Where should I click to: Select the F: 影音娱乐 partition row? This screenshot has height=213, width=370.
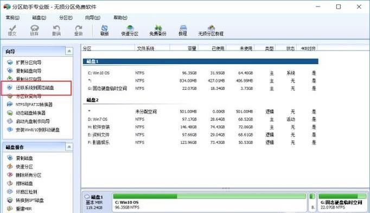coord(201,142)
